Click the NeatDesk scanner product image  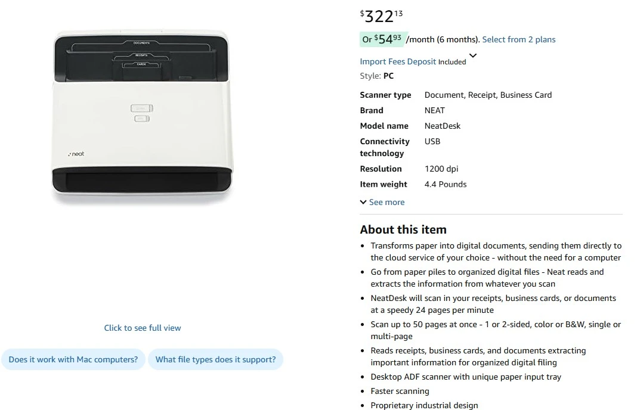pos(142,117)
